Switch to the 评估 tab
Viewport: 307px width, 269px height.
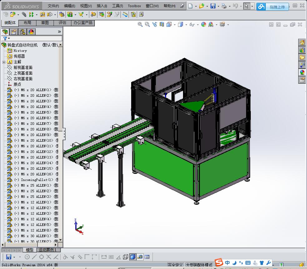(62, 23)
